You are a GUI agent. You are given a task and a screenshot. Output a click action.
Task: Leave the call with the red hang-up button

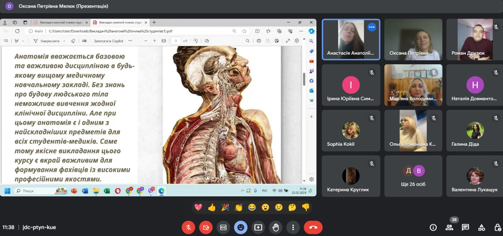click(313, 227)
